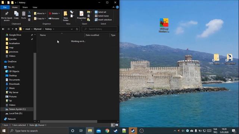This screenshot has width=239, height=134.
Task: Click the red Delete icon
Action: coord(50,13)
